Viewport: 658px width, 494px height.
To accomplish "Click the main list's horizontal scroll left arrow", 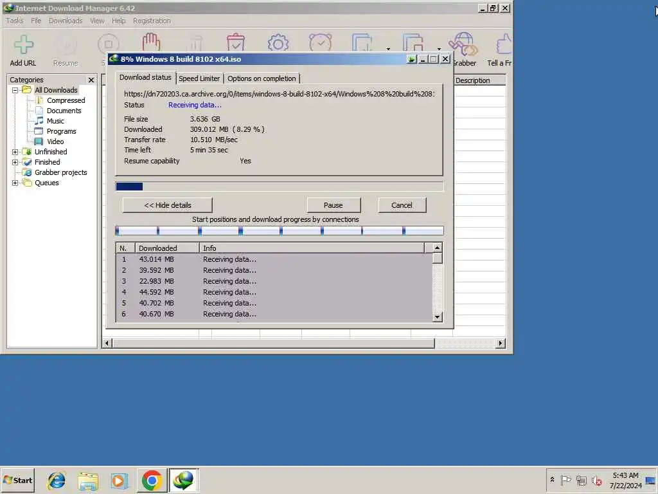I will tap(107, 343).
